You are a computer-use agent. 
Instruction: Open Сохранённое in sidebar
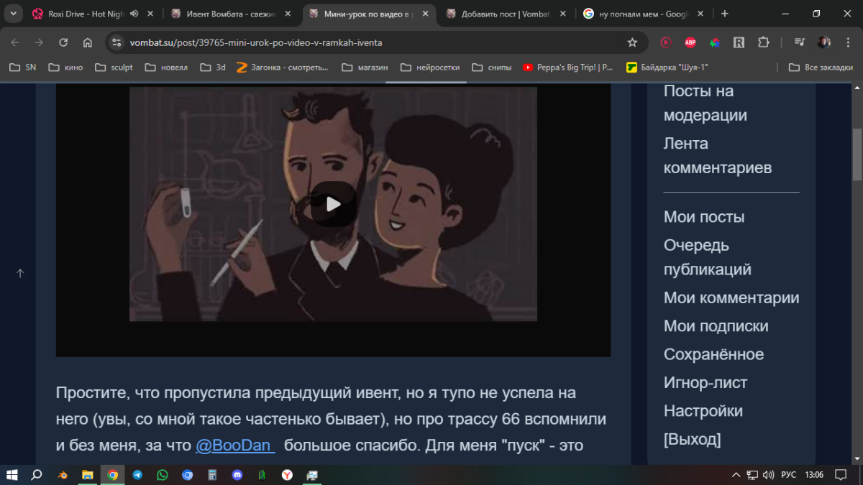pos(714,354)
